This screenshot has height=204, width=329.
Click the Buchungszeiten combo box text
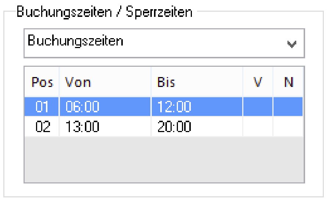pyautogui.click(x=76, y=41)
